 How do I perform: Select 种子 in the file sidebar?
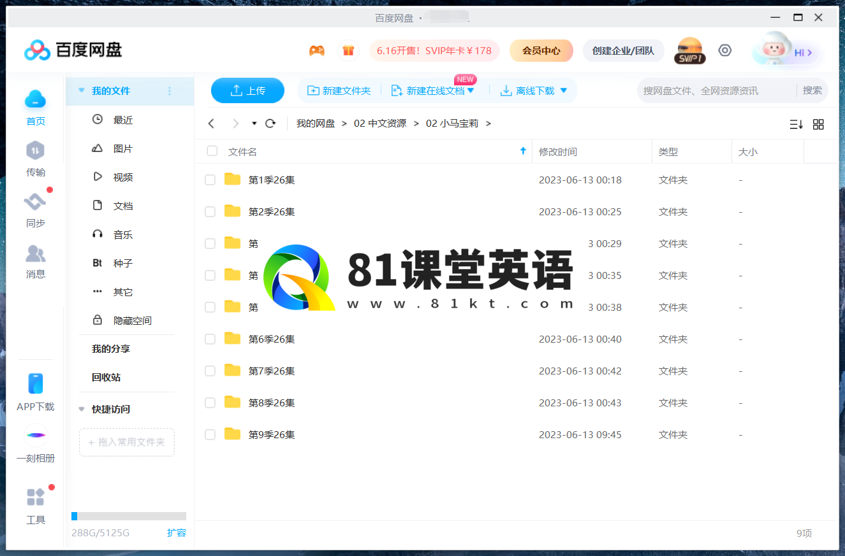tap(123, 263)
